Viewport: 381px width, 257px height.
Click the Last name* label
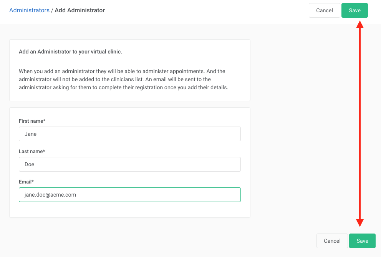pyautogui.click(x=32, y=151)
